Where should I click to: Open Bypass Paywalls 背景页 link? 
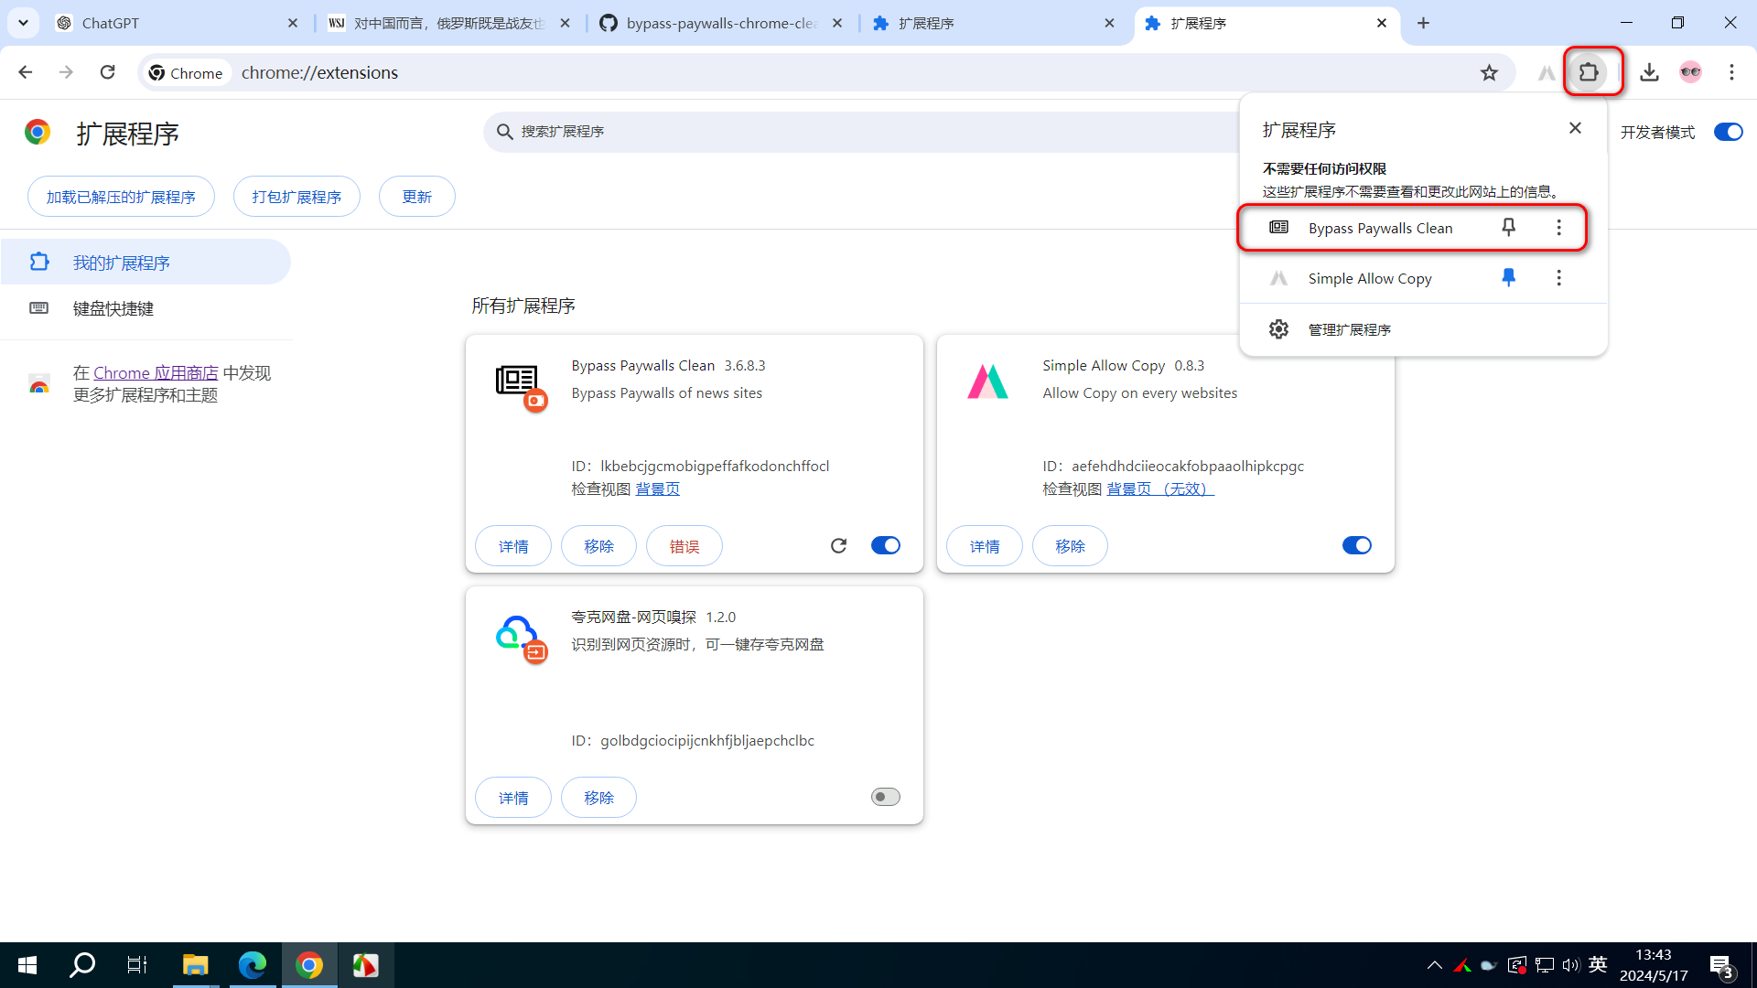tap(657, 489)
